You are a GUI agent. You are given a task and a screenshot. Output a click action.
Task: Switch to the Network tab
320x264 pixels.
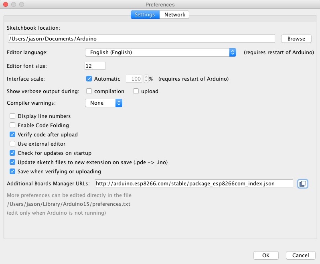pos(174,15)
